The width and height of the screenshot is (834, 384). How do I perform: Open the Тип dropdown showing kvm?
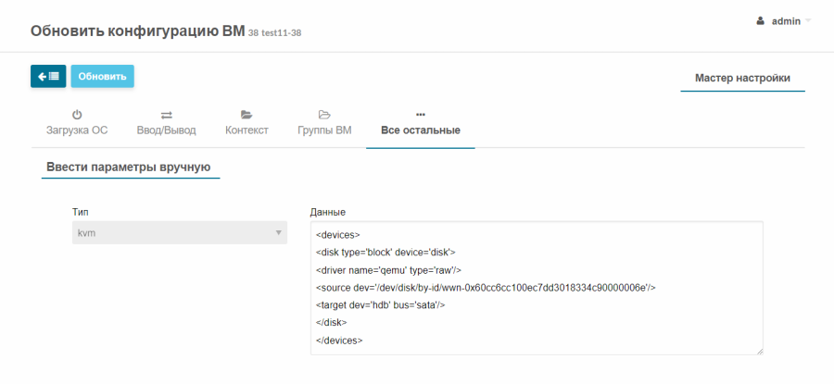pos(180,232)
